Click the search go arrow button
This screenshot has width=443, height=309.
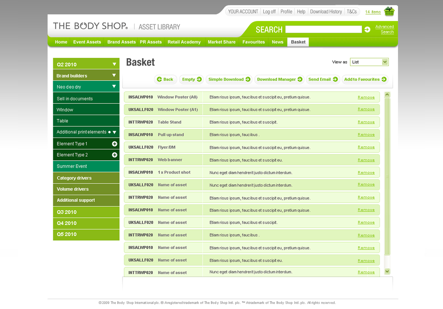(x=367, y=30)
